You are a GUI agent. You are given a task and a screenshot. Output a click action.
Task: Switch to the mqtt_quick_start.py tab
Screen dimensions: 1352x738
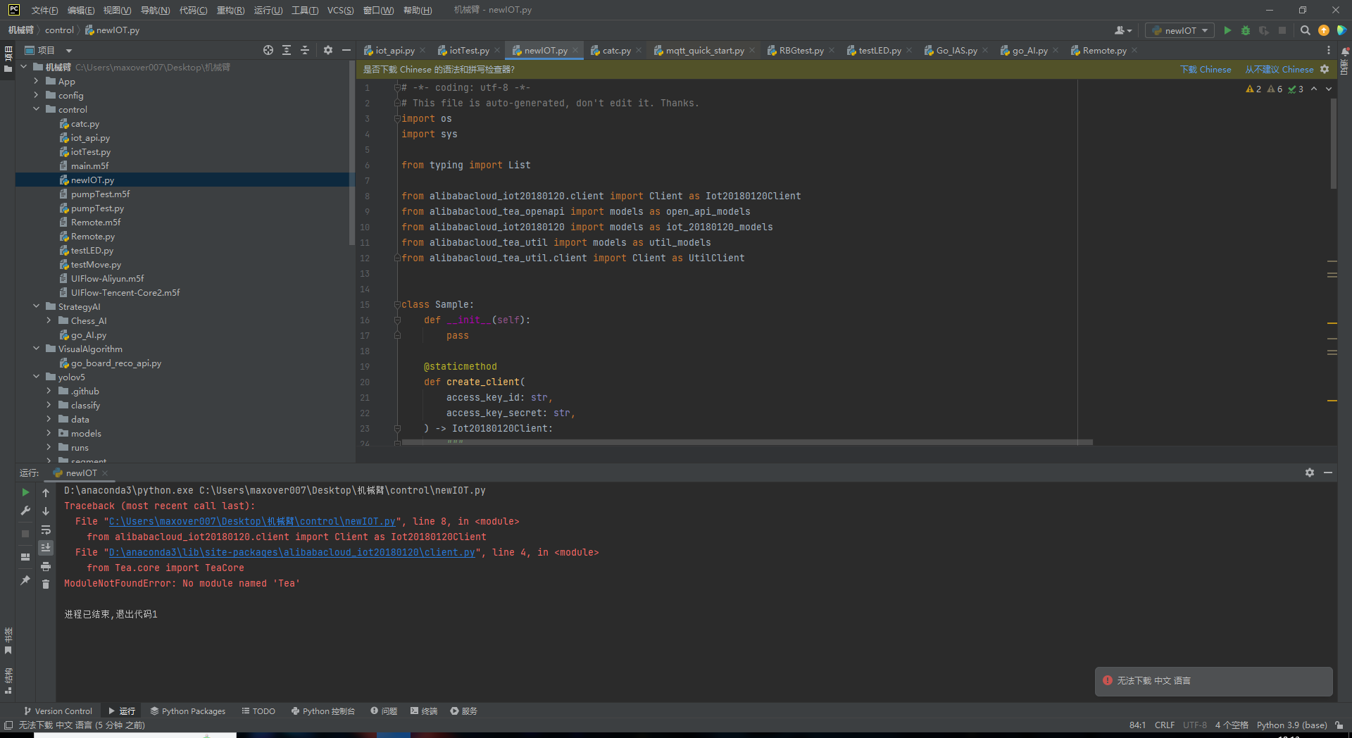705,50
